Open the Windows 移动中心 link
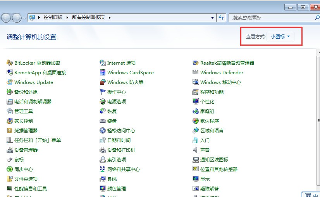The image size is (320, 197). click(x=220, y=82)
